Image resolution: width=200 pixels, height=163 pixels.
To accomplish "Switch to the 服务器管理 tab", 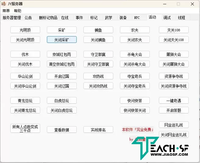I will point(12,18).
